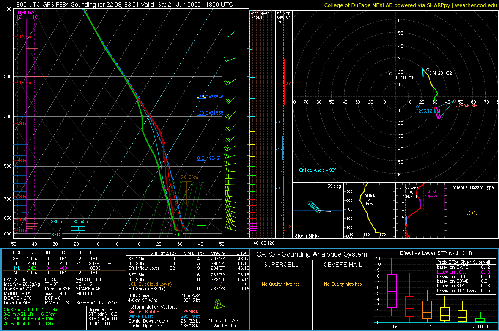Select the MU parcel row in the table
Screen dimensions: 499x331
[x=63, y=273]
